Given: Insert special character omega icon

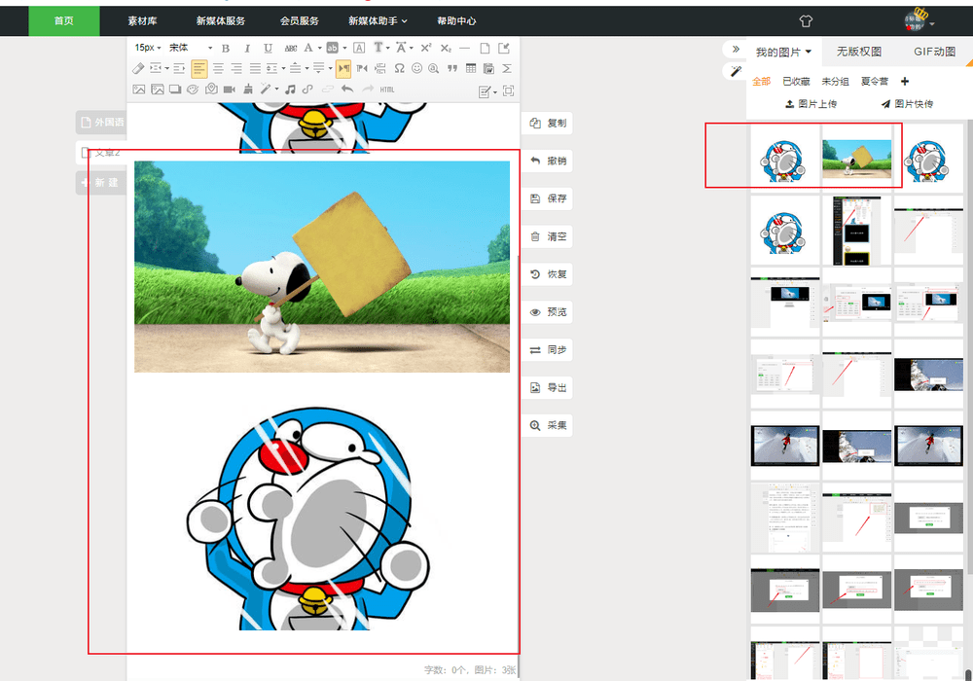Looking at the screenshot, I should coord(400,68).
